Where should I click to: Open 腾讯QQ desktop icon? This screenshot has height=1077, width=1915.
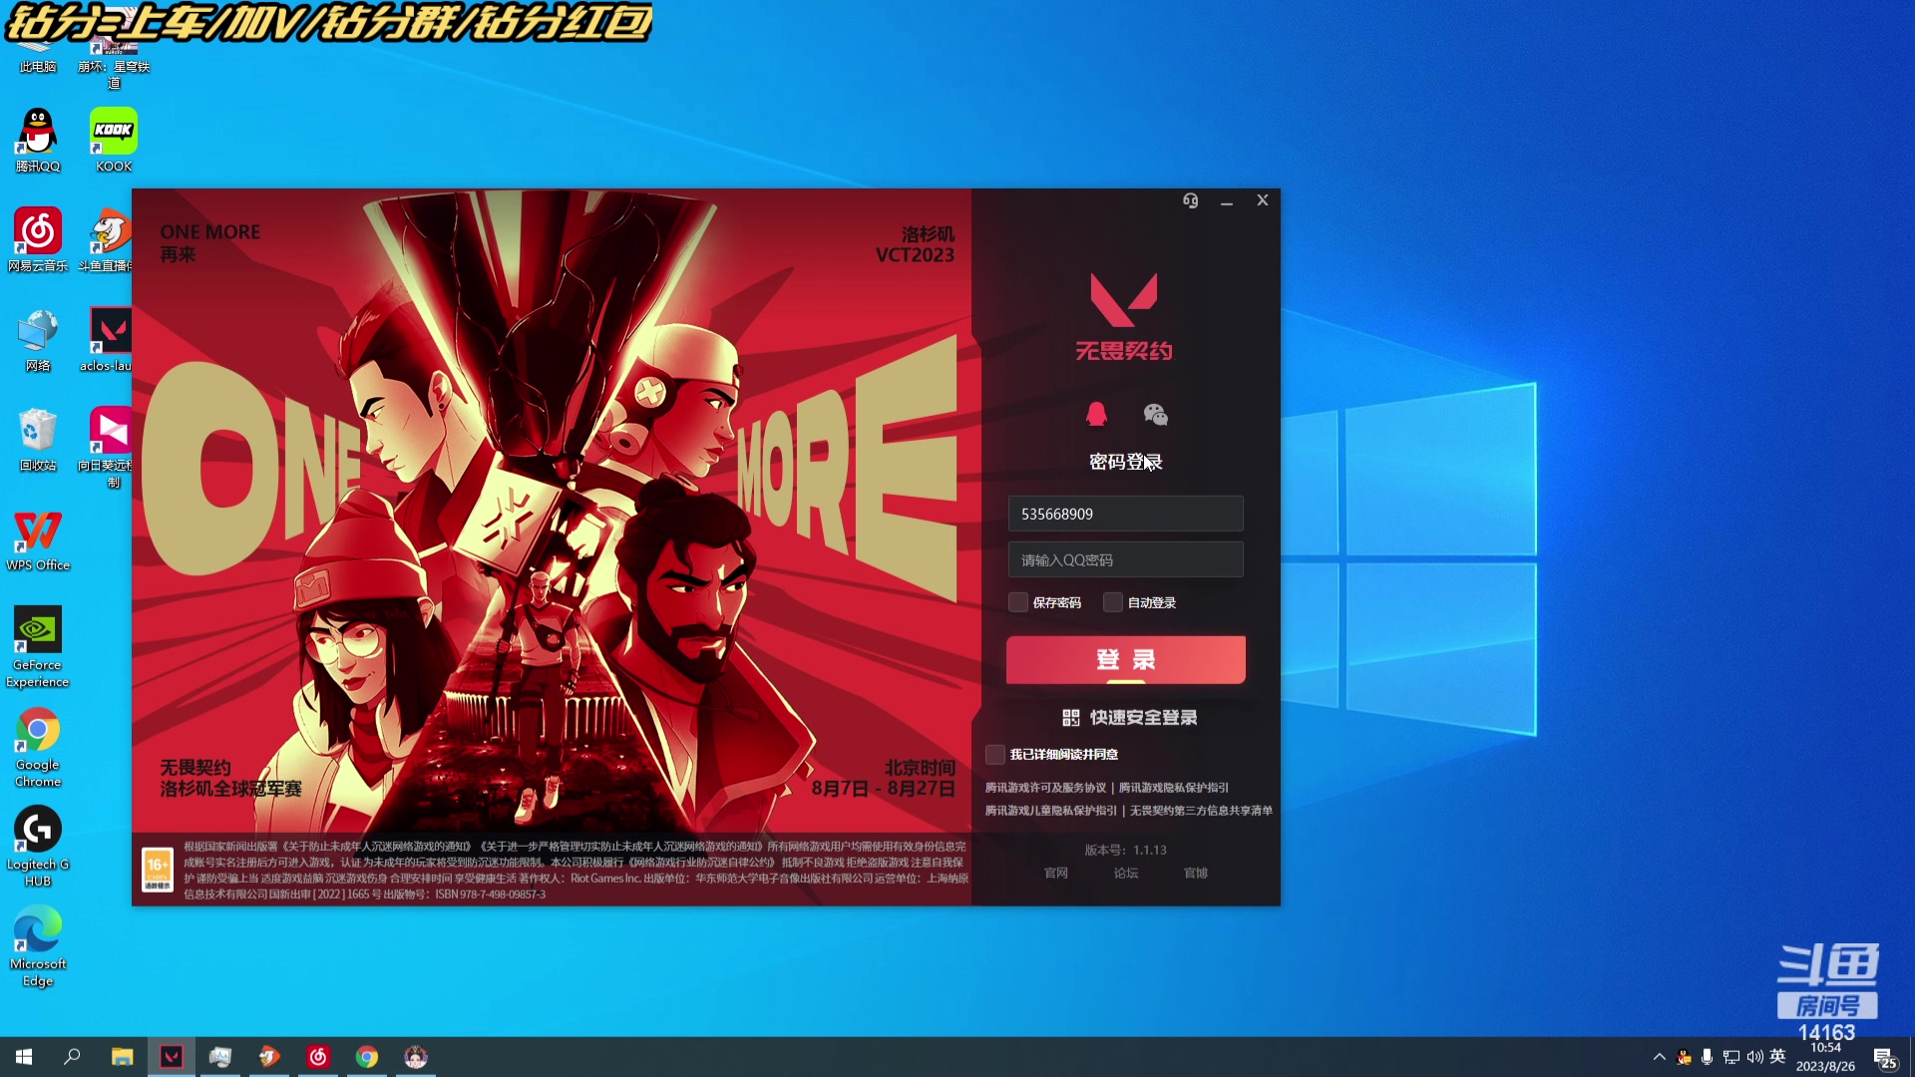(38, 141)
